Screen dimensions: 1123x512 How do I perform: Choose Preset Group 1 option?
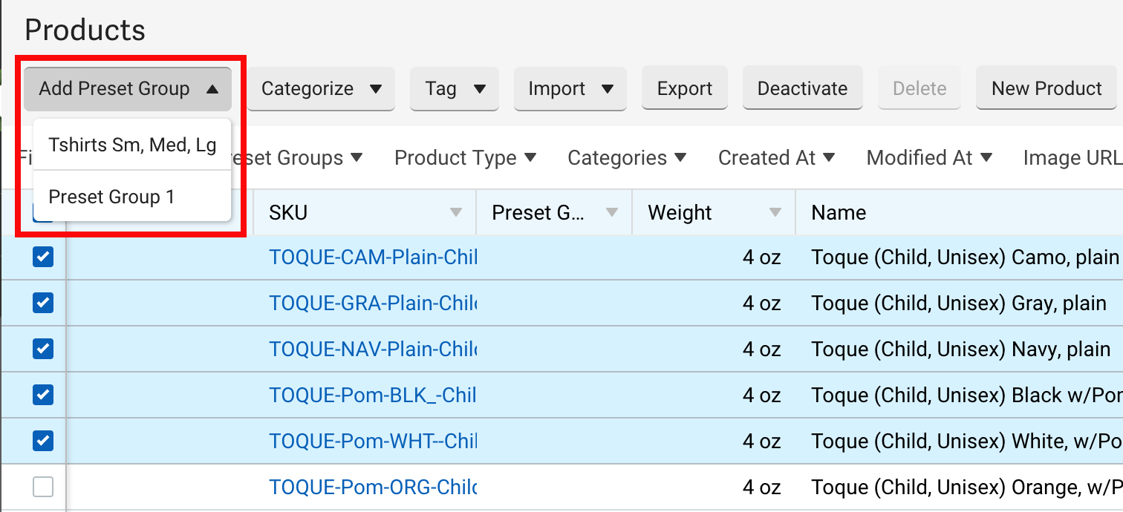point(111,197)
